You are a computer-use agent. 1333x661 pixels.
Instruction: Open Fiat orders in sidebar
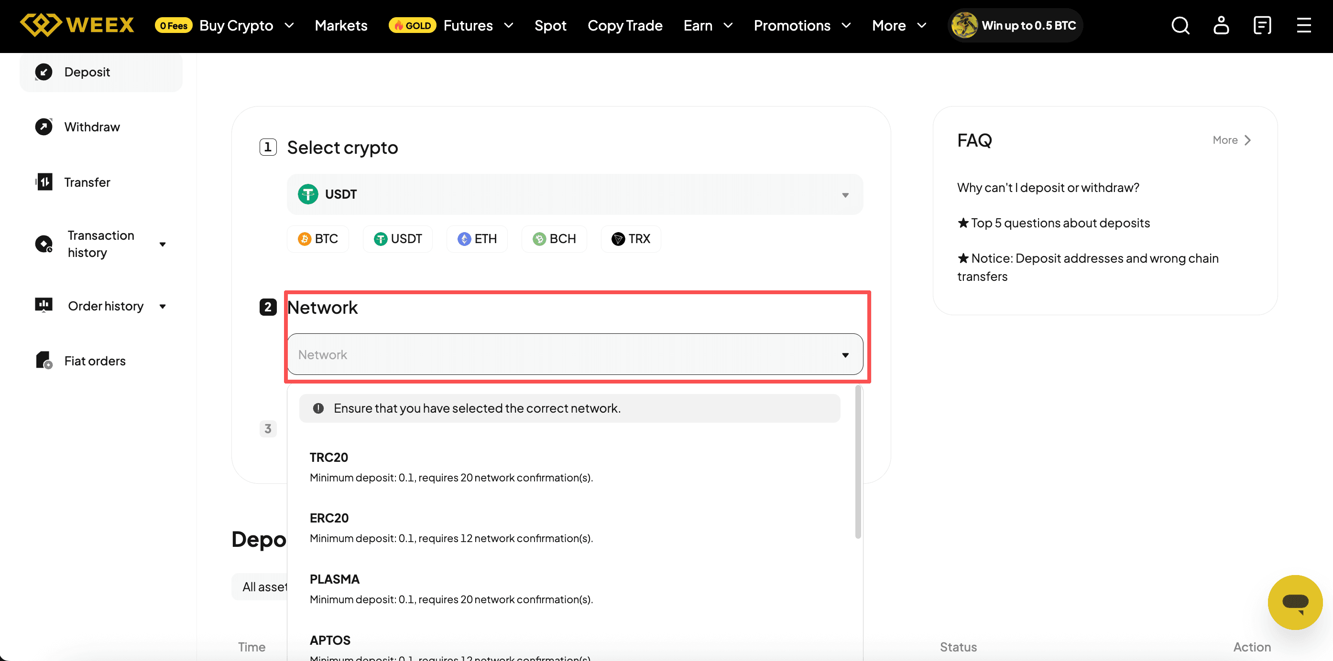point(101,360)
